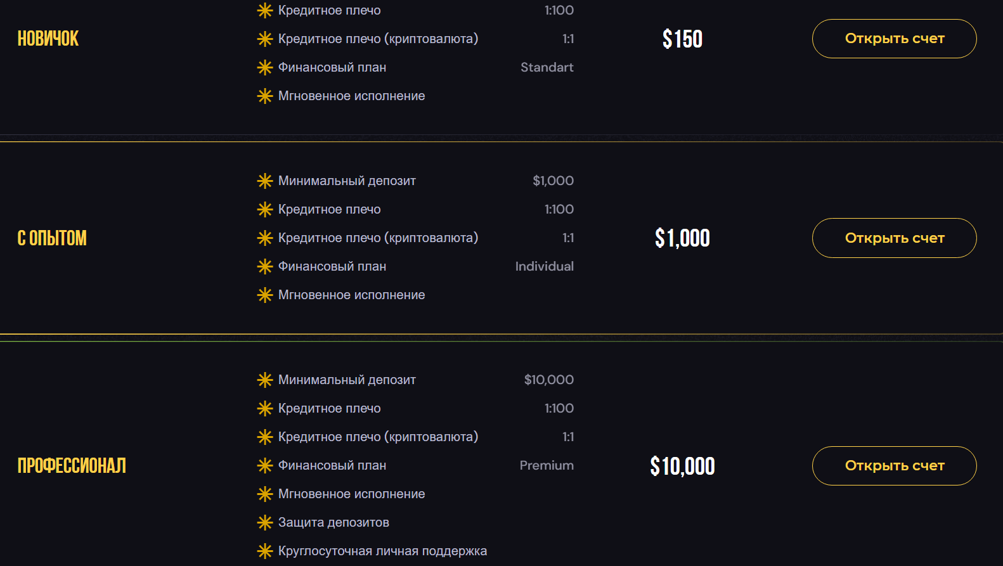Select the С ОПЫТОМ plan title
Image resolution: width=1003 pixels, height=566 pixels.
(x=52, y=238)
